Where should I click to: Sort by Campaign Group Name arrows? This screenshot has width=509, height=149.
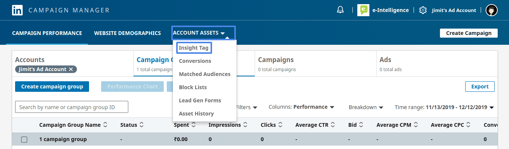coord(105,125)
